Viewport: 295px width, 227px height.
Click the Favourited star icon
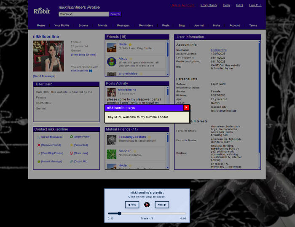pos(71,145)
